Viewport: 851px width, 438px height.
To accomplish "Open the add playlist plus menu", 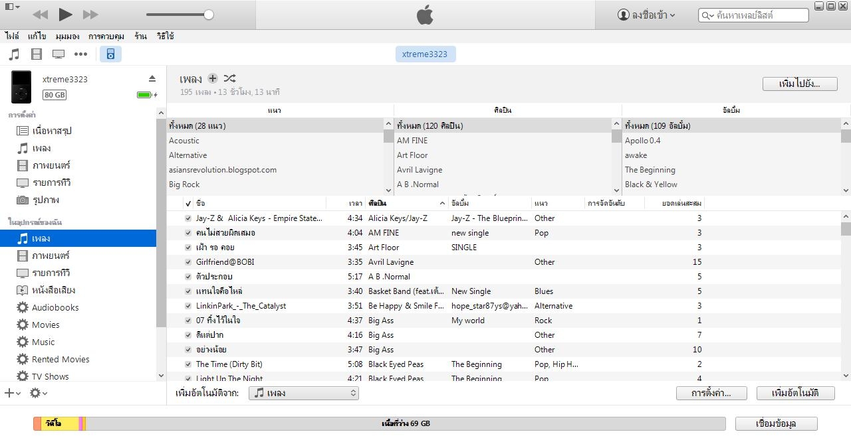I will pyautogui.click(x=12, y=393).
